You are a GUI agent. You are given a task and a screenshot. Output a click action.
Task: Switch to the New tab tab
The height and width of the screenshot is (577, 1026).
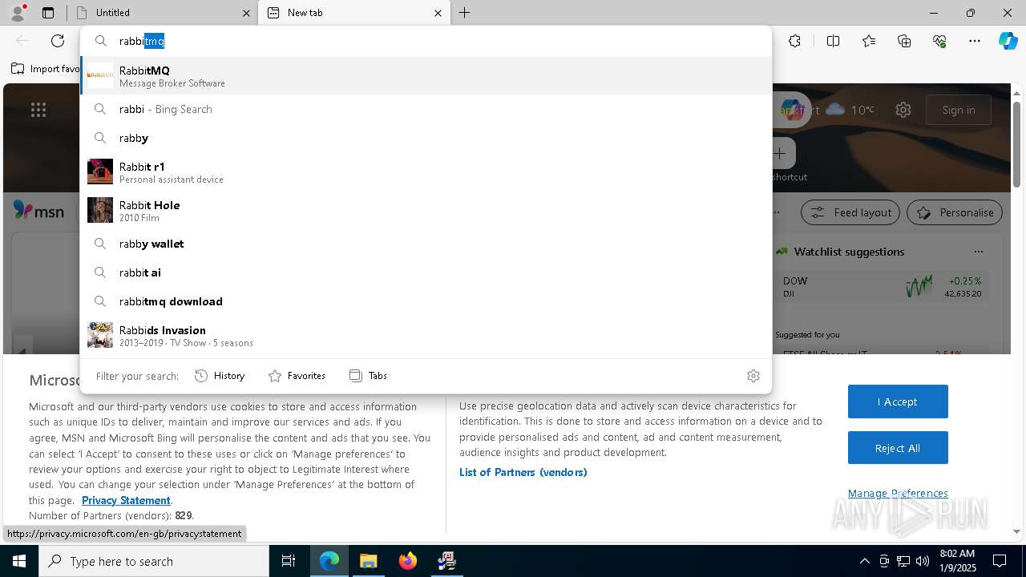[353, 13]
